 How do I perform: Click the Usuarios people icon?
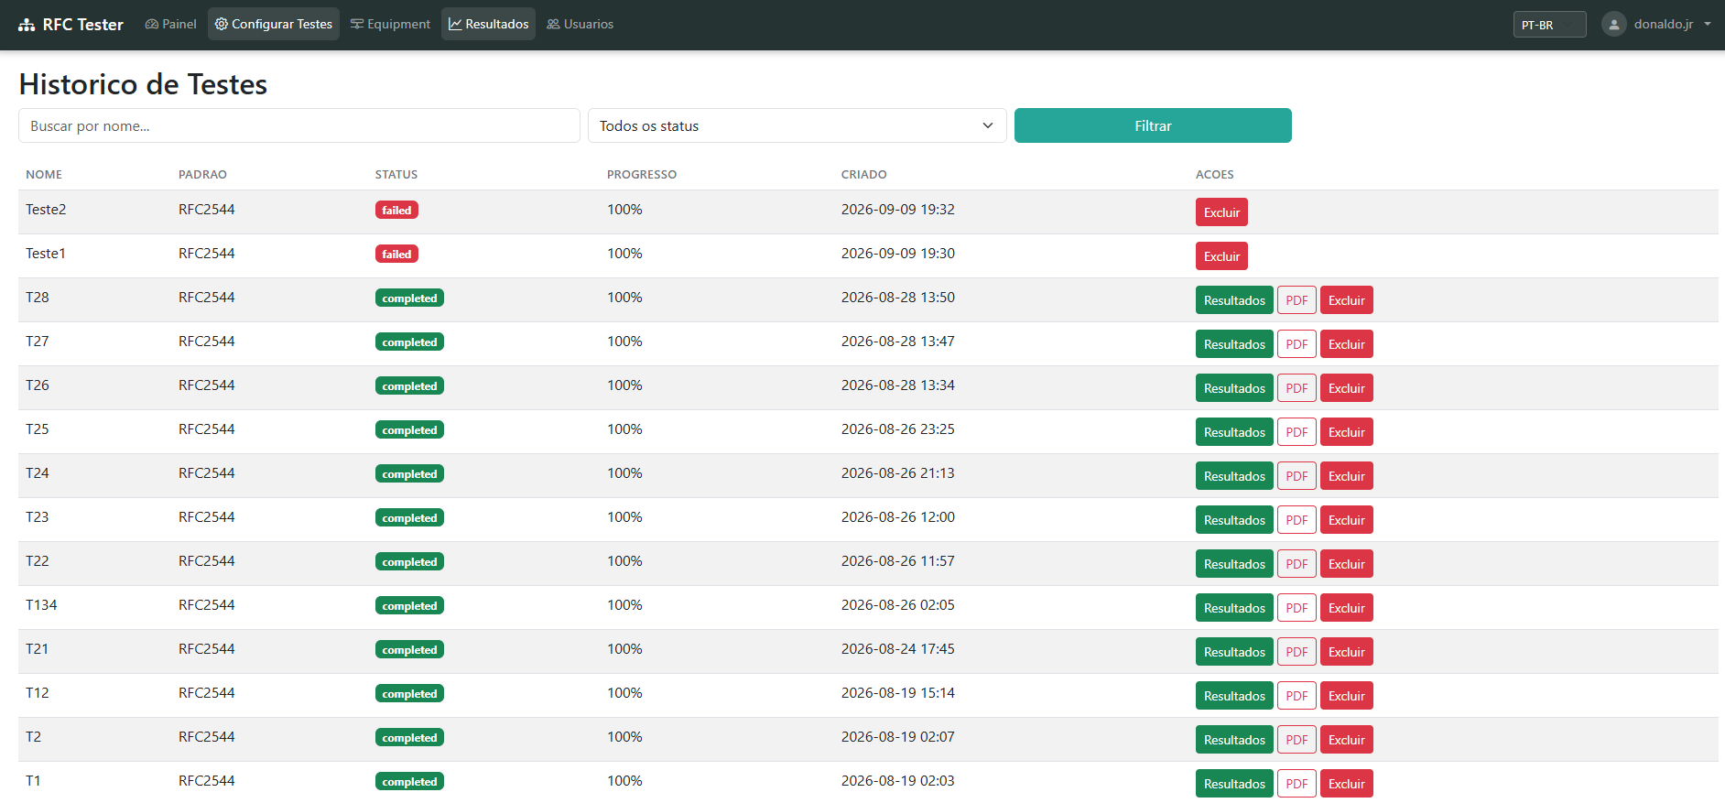(553, 24)
